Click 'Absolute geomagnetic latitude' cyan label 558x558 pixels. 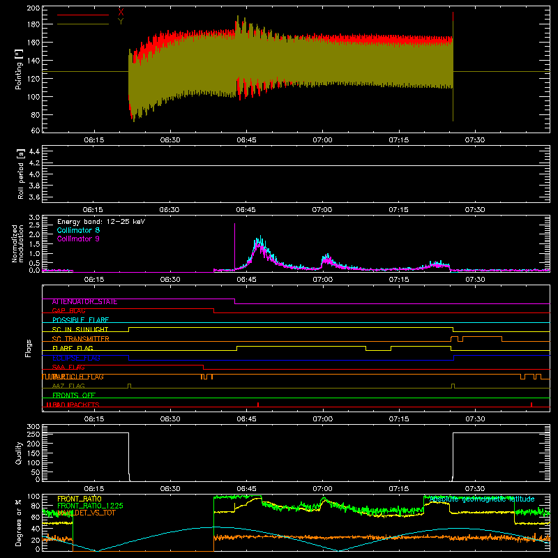click(x=482, y=499)
